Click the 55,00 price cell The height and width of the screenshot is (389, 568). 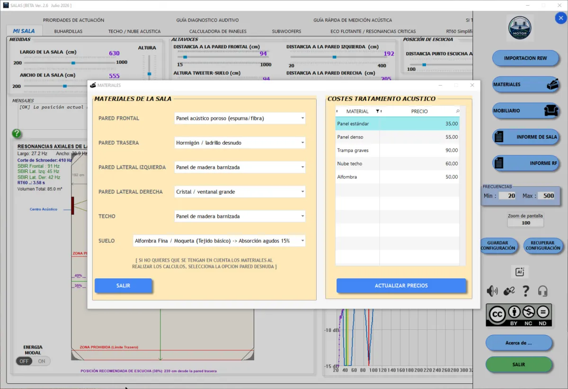[419, 137]
